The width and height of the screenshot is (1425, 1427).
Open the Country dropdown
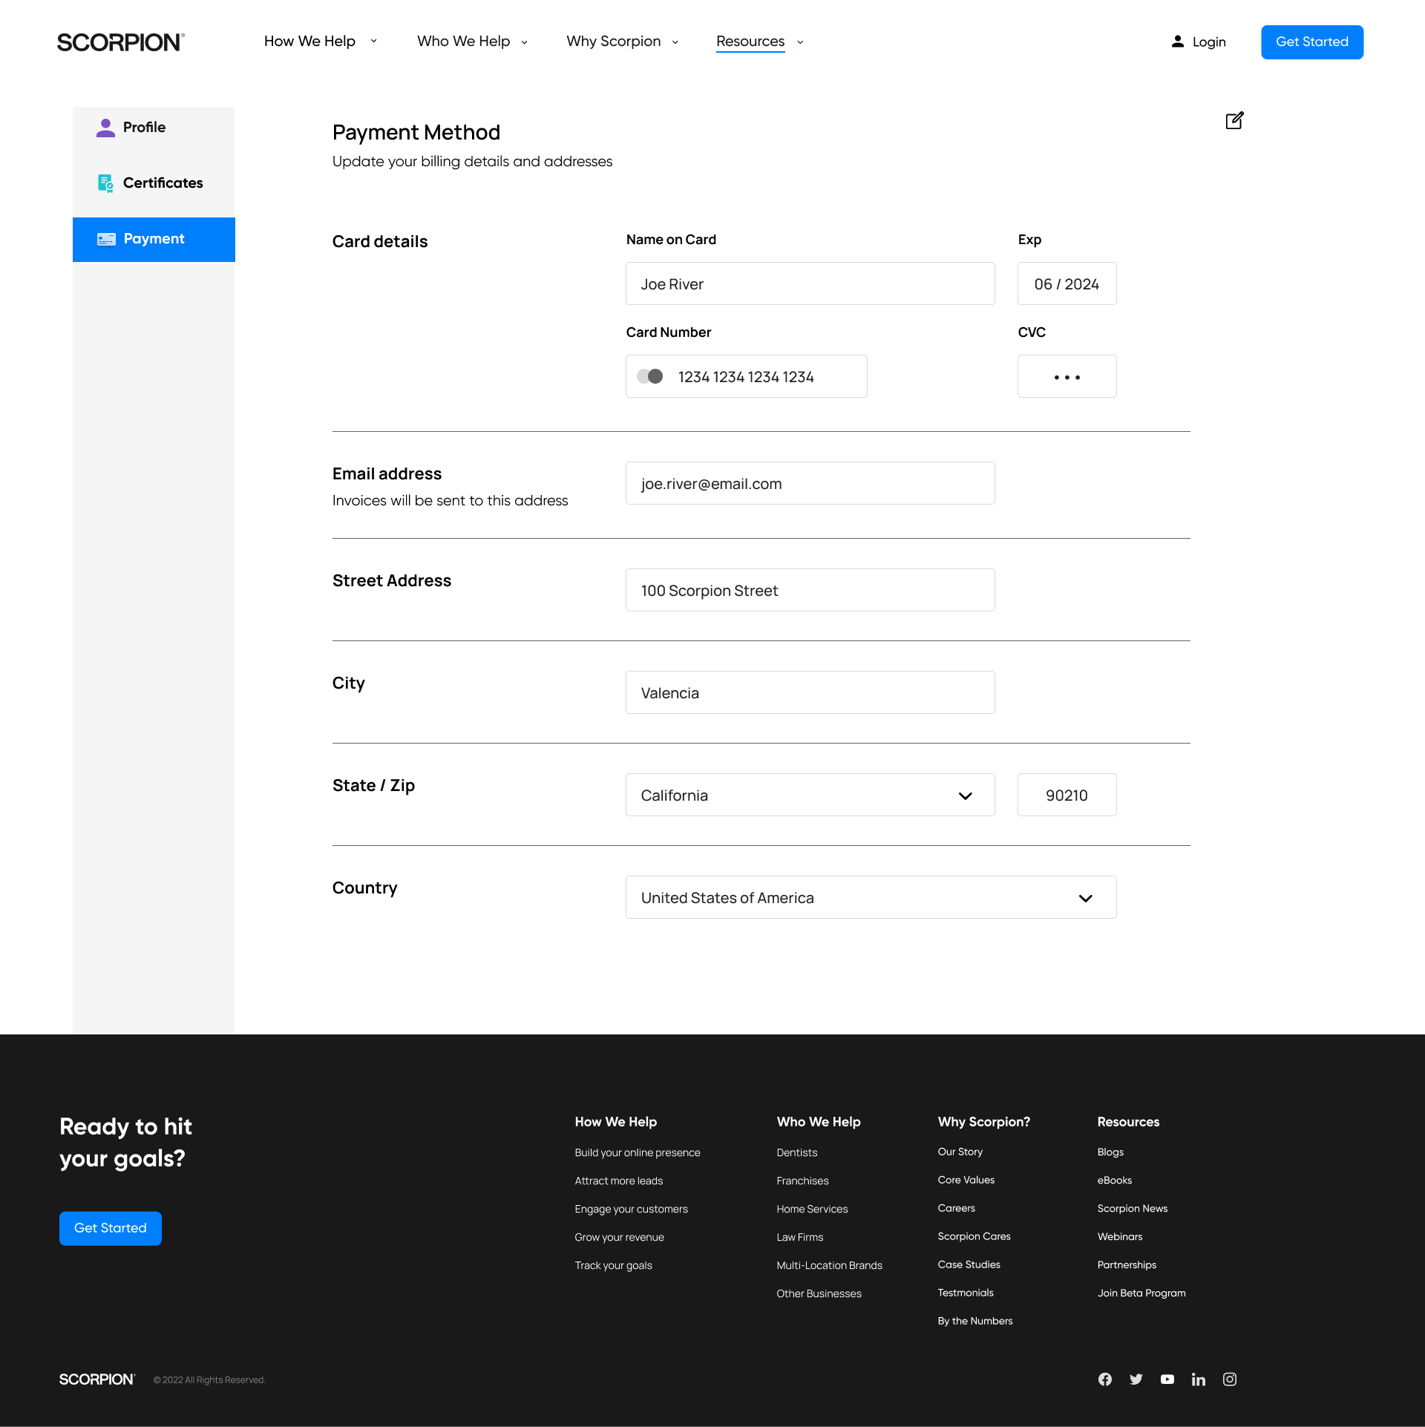coord(871,897)
